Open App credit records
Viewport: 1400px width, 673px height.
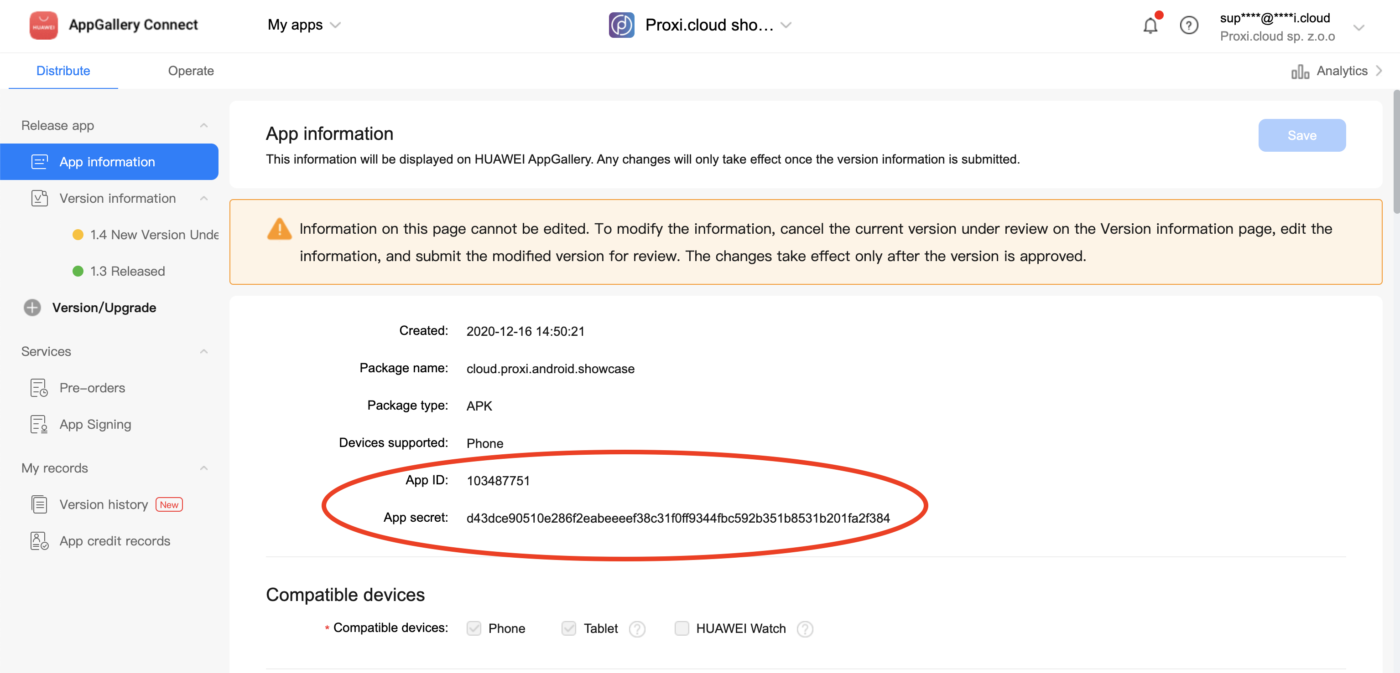[x=114, y=541]
